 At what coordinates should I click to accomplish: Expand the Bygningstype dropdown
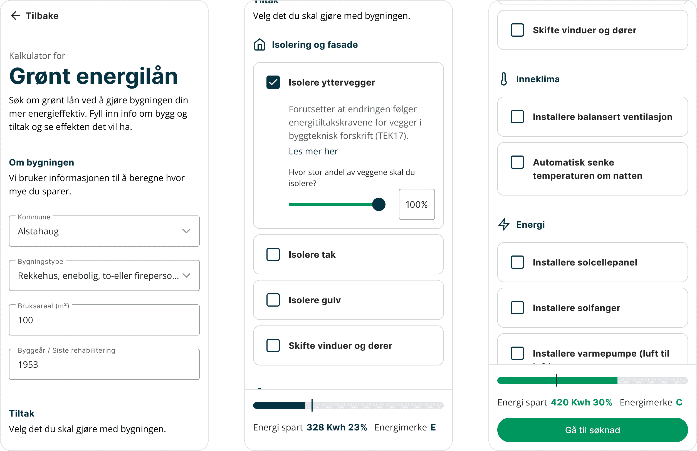pos(104,275)
